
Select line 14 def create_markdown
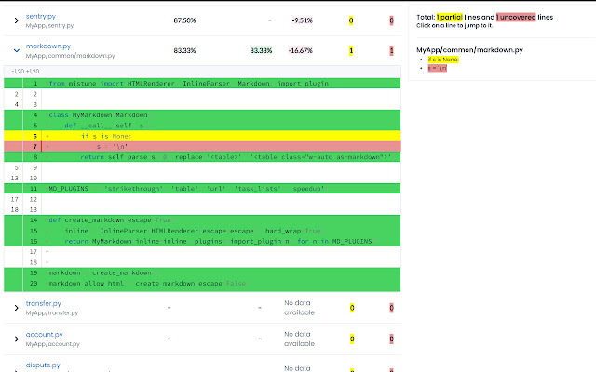tap(202, 220)
